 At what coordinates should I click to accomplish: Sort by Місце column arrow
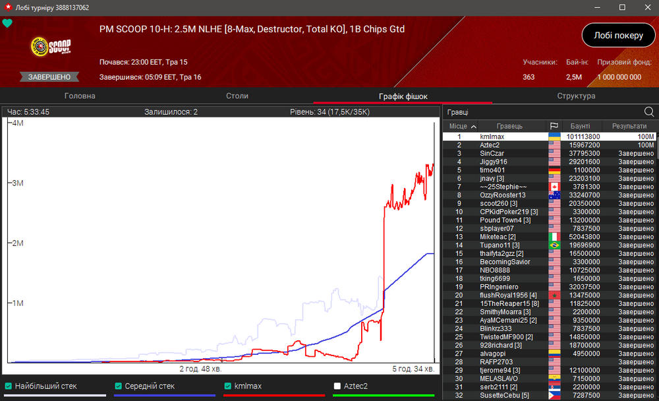coord(474,126)
